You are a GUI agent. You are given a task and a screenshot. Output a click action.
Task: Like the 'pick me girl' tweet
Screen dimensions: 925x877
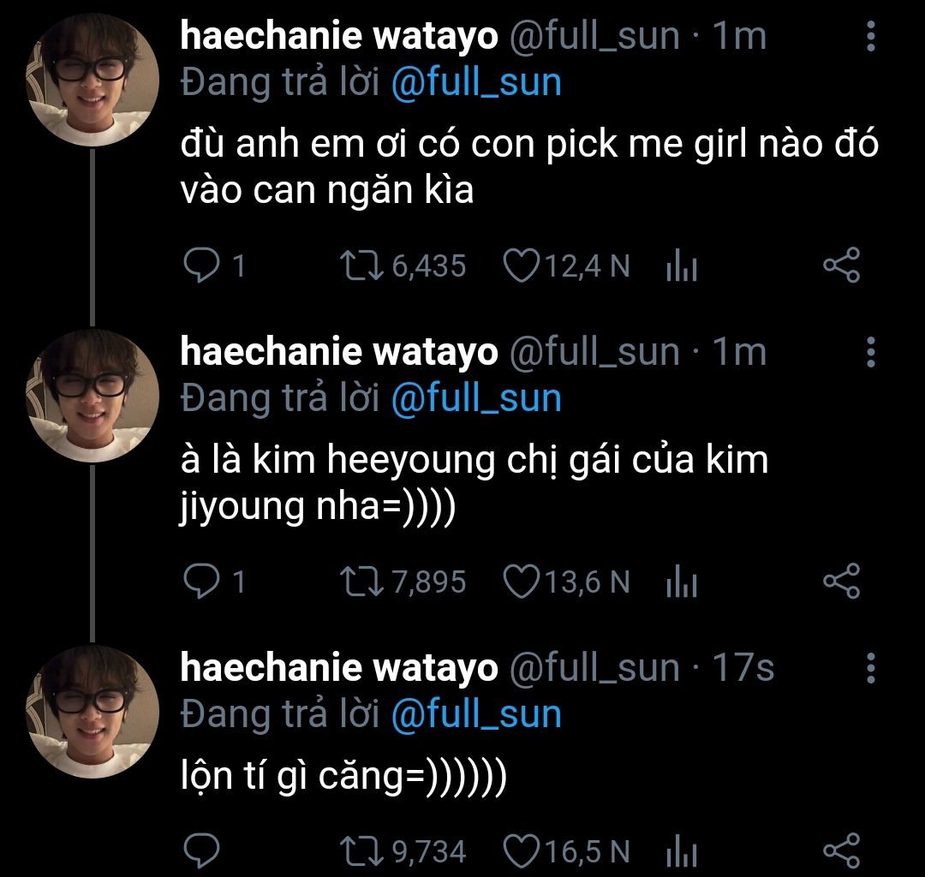tap(519, 266)
